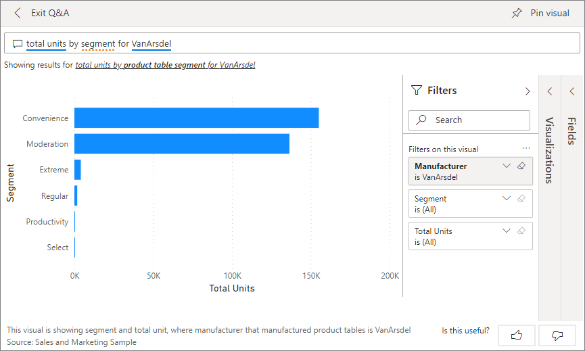Clear the Total Units filter eraser icon

[521, 231]
